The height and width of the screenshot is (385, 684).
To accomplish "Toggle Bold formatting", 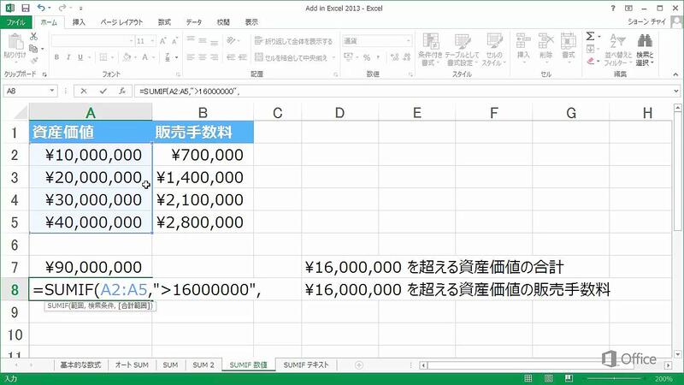I will pos(56,57).
